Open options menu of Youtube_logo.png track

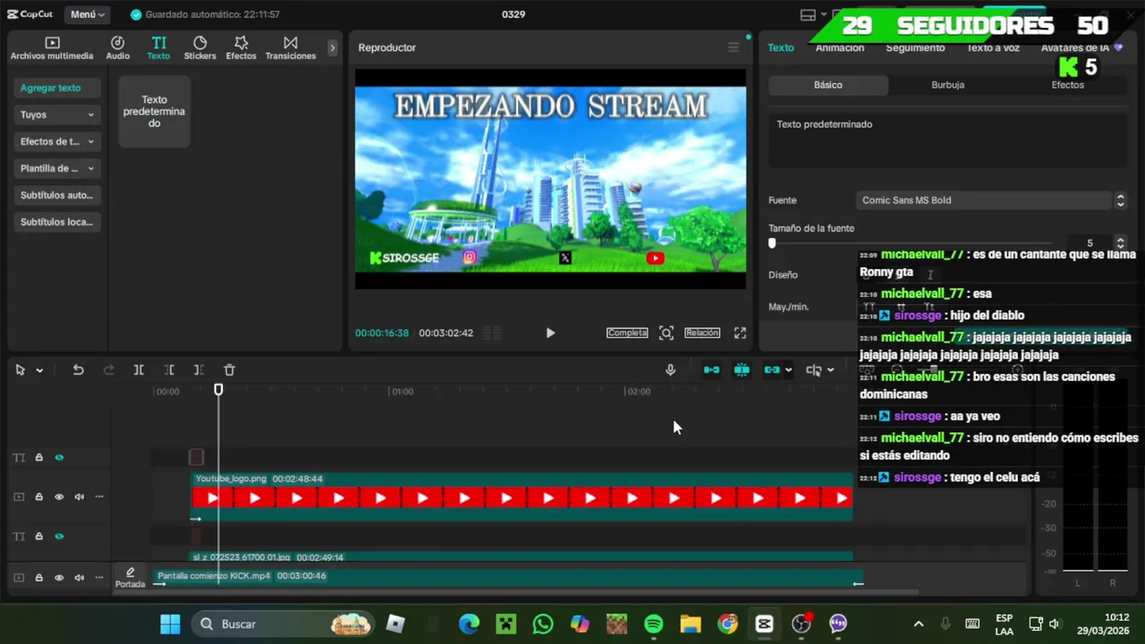[x=99, y=496]
